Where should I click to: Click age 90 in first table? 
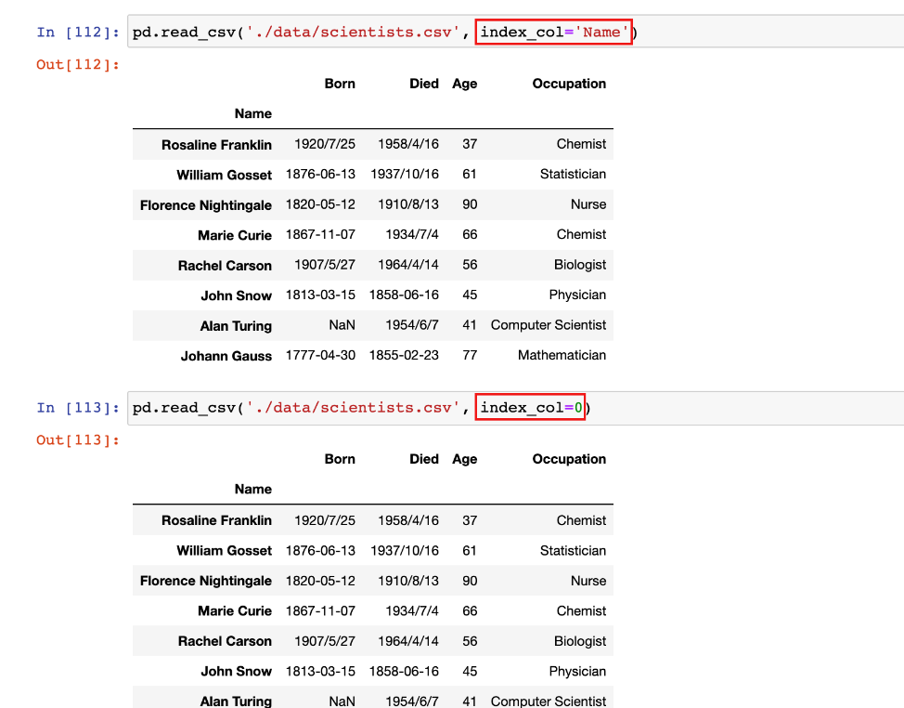click(470, 204)
